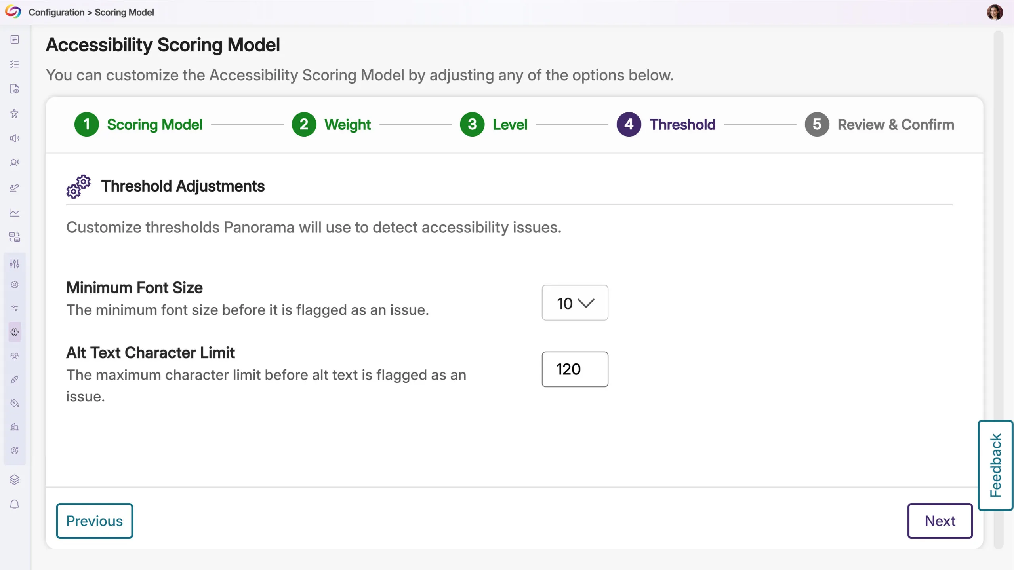Image resolution: width=1014 pixels, height=570 pixels.
Task: Click the accessibility person icon
Action: (15, 114)
